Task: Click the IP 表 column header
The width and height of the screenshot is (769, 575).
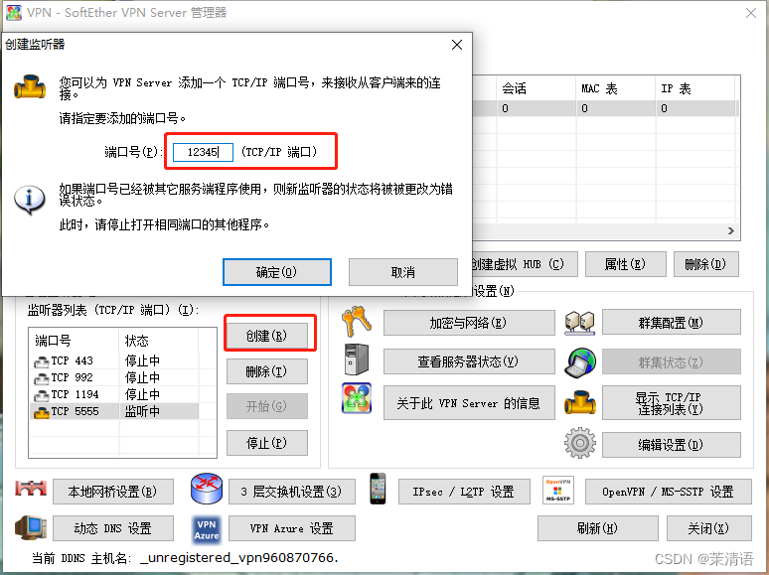Action: tap(694, 88)
